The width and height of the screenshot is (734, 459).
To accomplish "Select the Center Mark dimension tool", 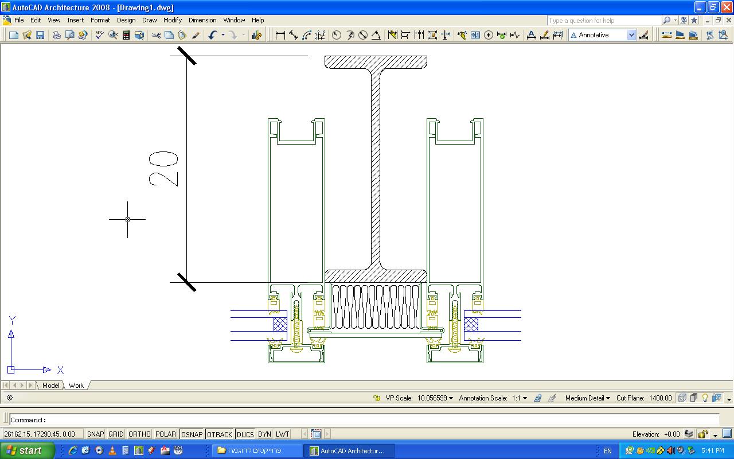I will click(489, 35).
